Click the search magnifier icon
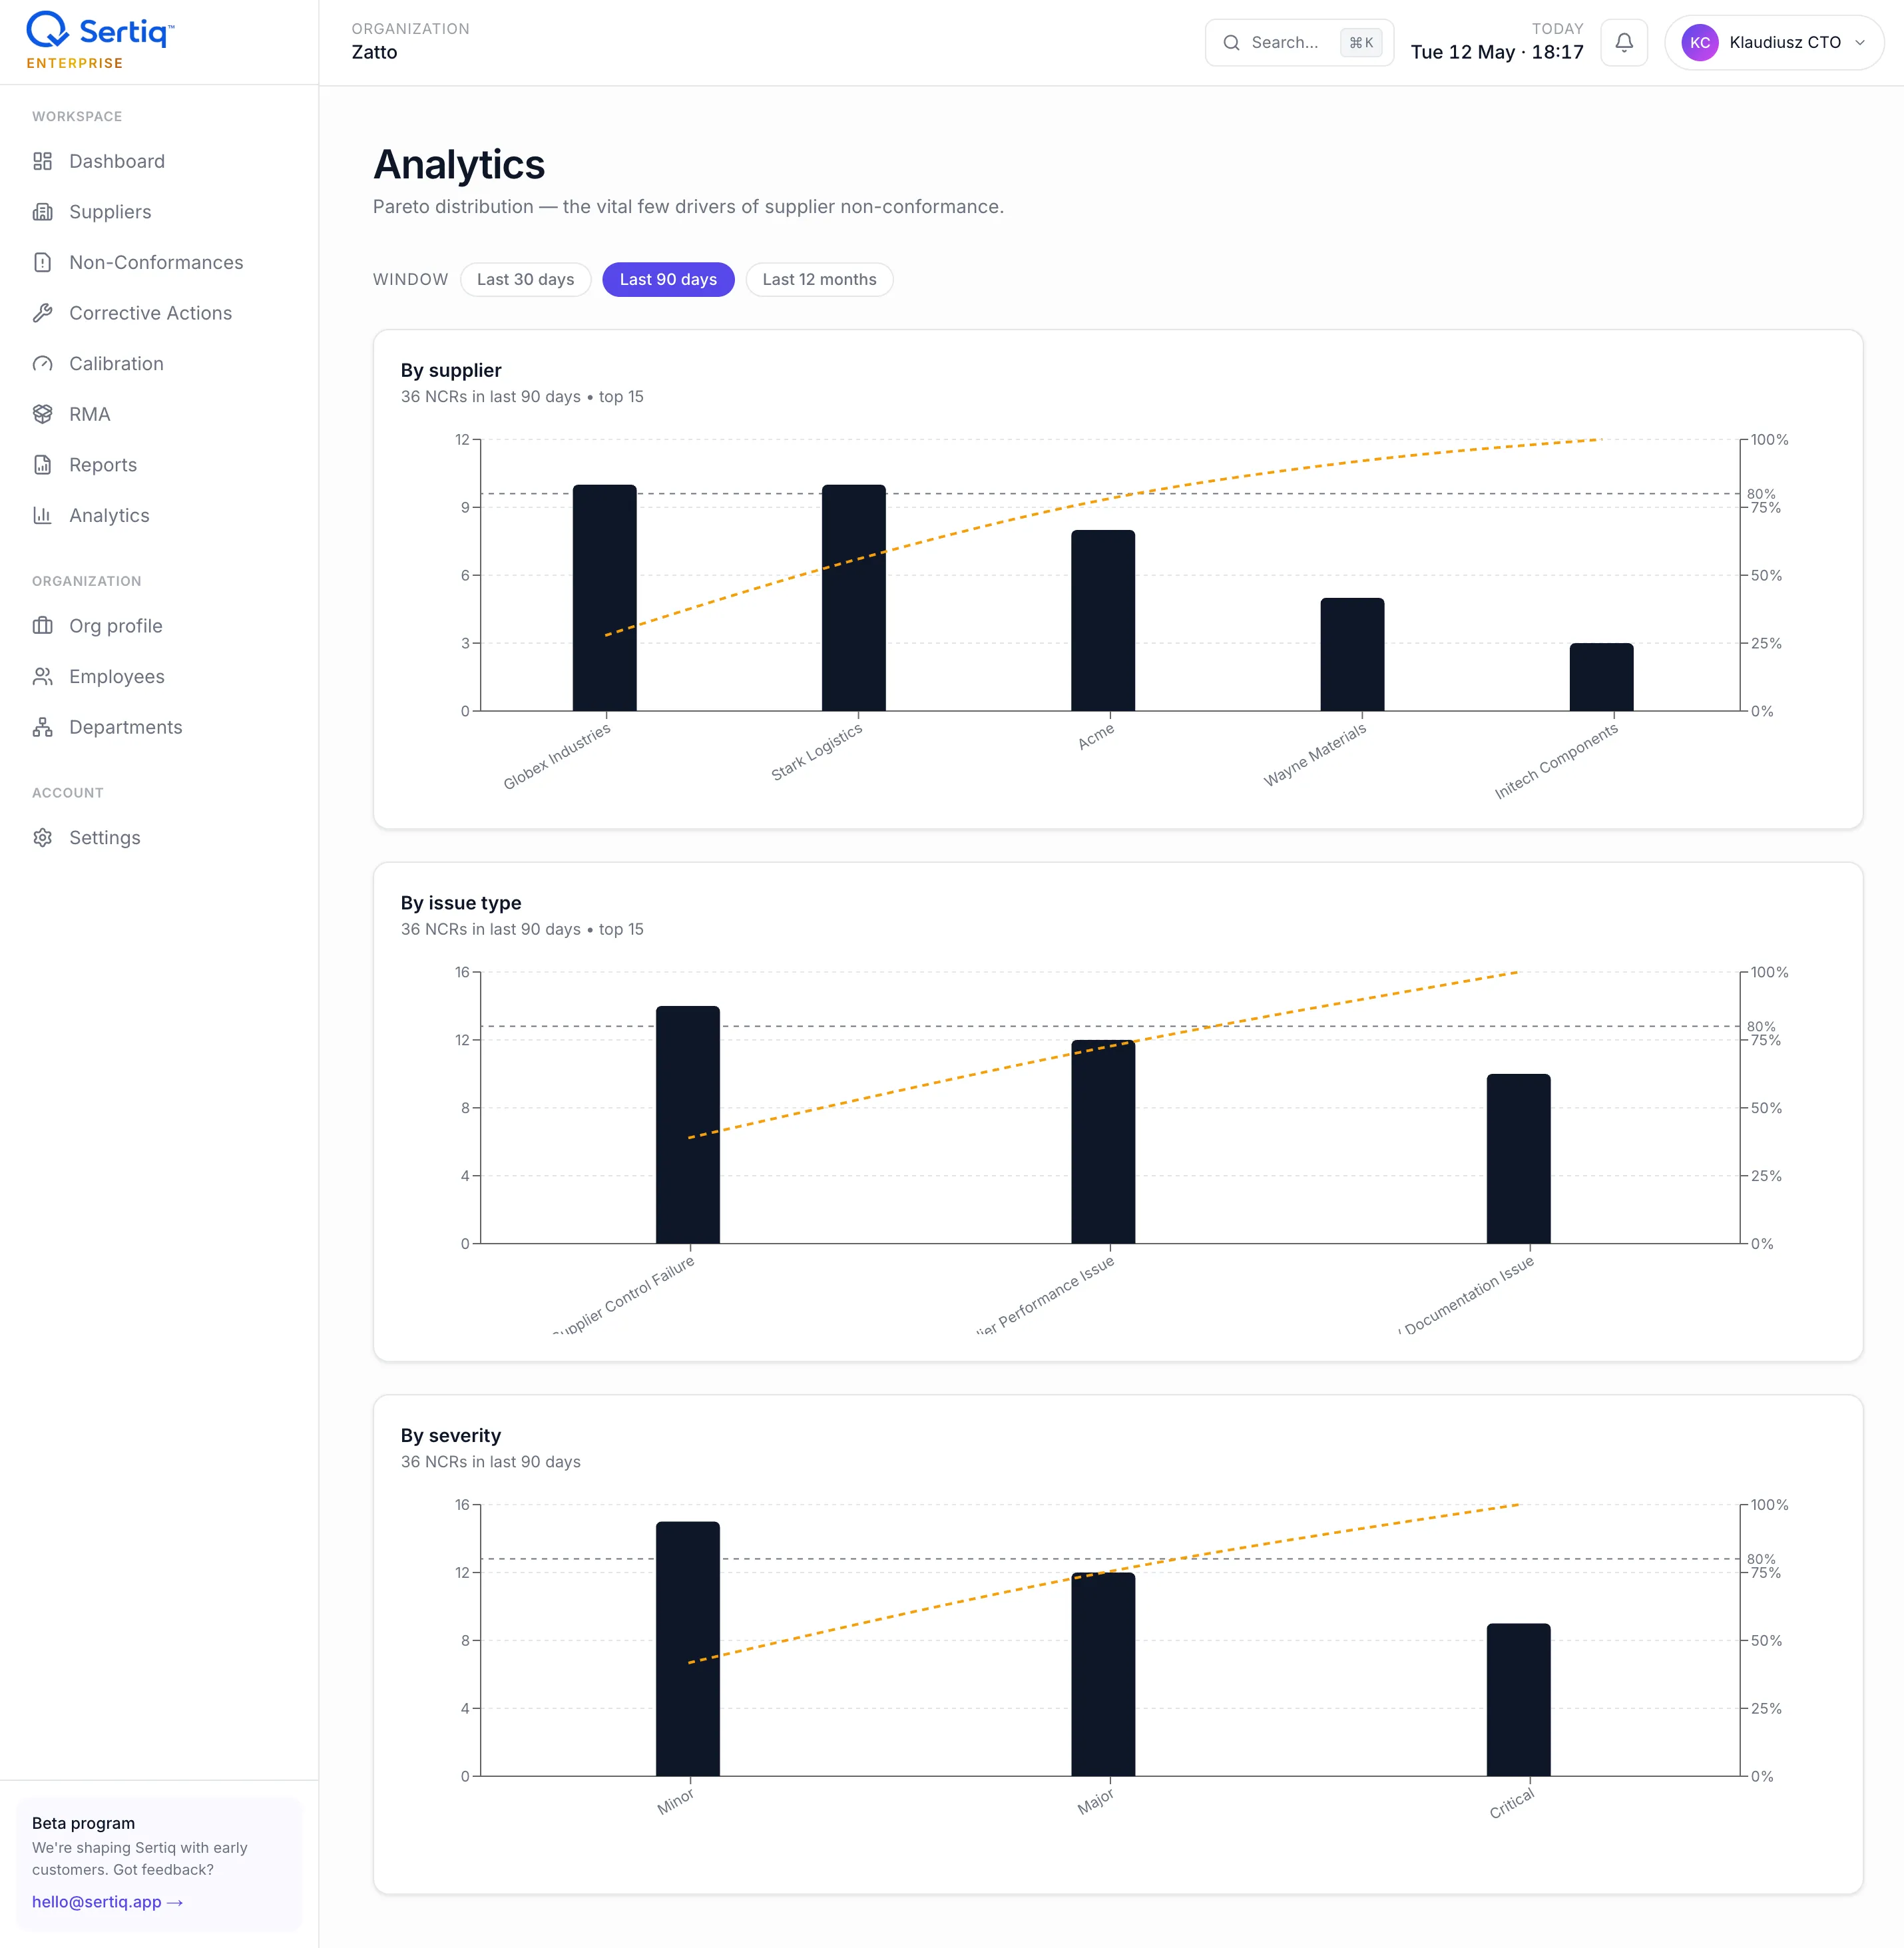Screen dimensions: 1904x1948 coord(1232,42)
